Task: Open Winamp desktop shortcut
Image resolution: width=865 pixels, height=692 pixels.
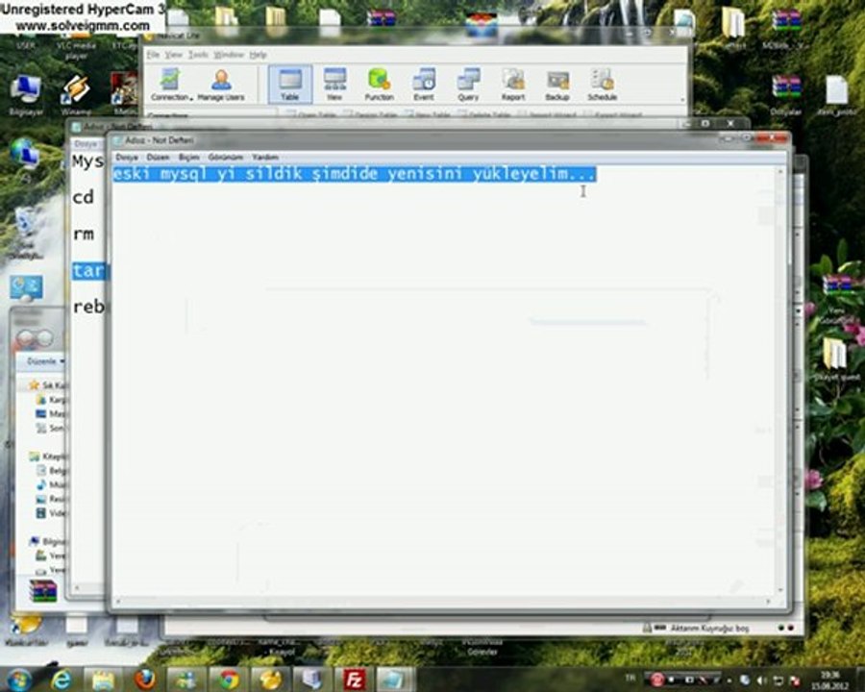Action: (x=76, y=94)
